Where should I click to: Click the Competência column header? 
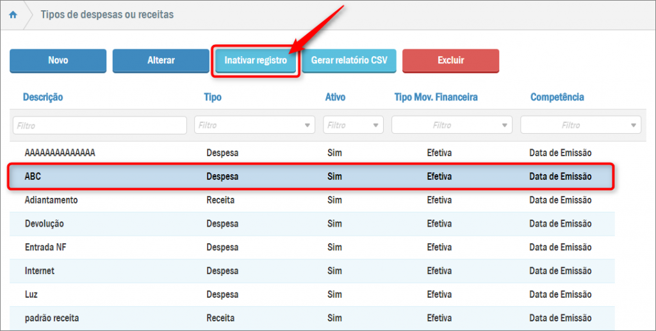(x=557, y=97)
